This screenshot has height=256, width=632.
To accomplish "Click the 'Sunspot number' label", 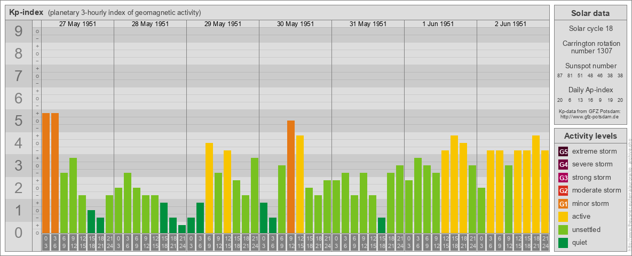I will pos(590,66).
